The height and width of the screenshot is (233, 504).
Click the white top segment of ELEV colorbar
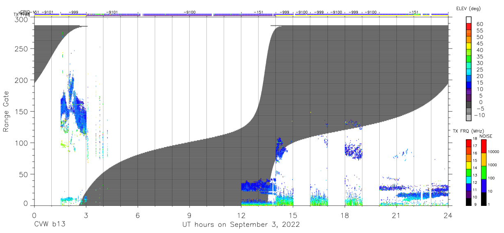pos(469,19)
